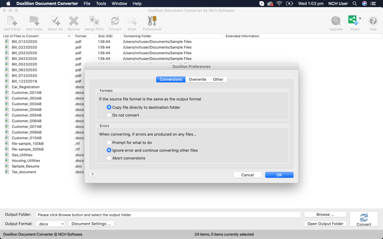Select the Abort conversions option
This screenshot has height=239, width=383.
click(109, 158)
